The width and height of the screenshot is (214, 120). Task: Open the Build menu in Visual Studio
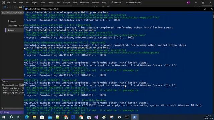[43, 2]
